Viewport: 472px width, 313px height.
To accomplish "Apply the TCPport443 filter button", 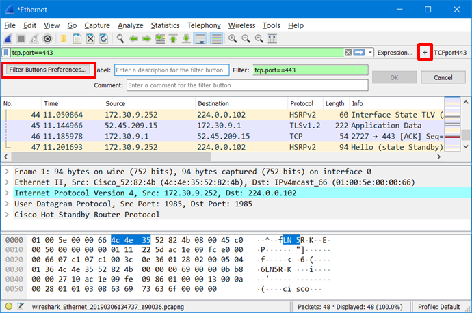I will click(x=450, y=53).
